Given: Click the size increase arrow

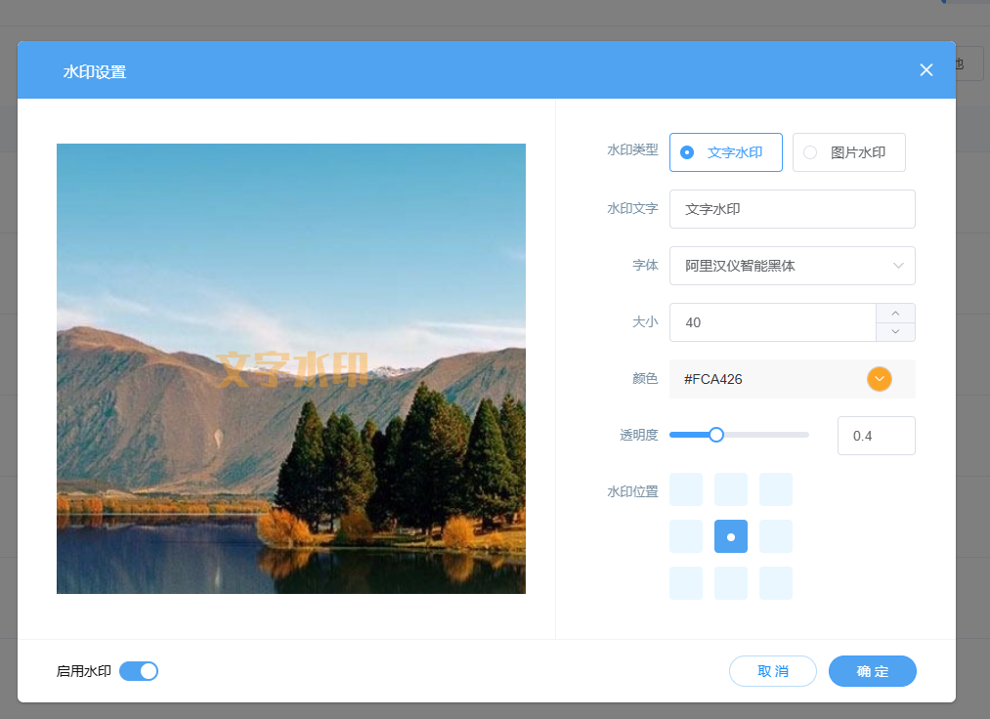Looking at the screenshot, I should tap(895, 314).
